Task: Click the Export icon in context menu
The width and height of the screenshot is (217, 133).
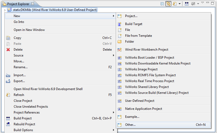Action: click(x=8, y=81)
